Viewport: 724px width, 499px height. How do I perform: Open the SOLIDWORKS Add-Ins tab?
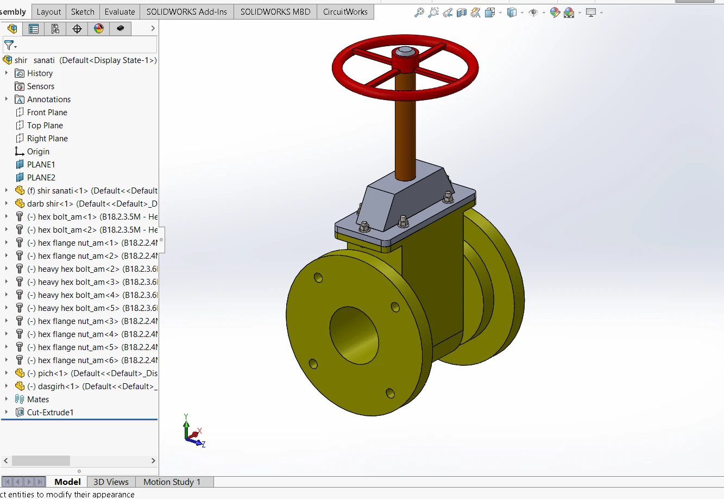tap(186, 11)
